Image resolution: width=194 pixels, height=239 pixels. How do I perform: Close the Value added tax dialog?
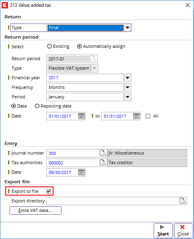pyautogui.click(x=183, y=231)
